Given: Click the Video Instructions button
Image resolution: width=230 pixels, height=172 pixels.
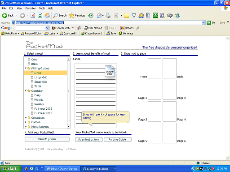Looking at the screenshot, I should click(x=88, y=139).
